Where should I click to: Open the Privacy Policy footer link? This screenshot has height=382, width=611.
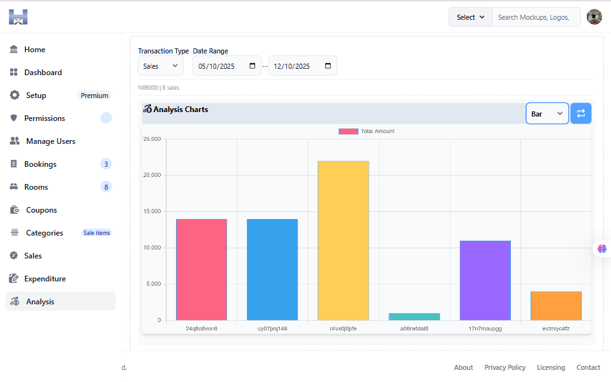(504, 367)
